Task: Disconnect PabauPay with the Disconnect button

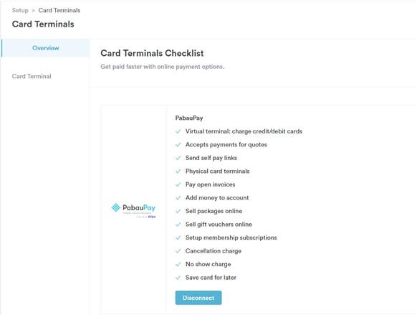Action: [198, 298]
